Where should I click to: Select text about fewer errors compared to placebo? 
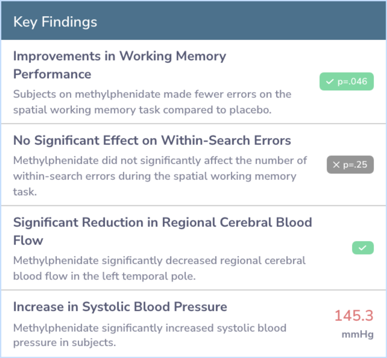point(152,102)
